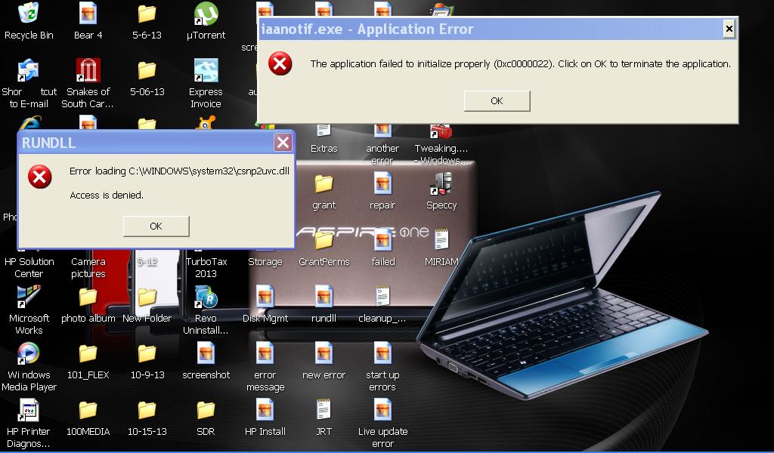Open the grant folder

click(324, 184)
